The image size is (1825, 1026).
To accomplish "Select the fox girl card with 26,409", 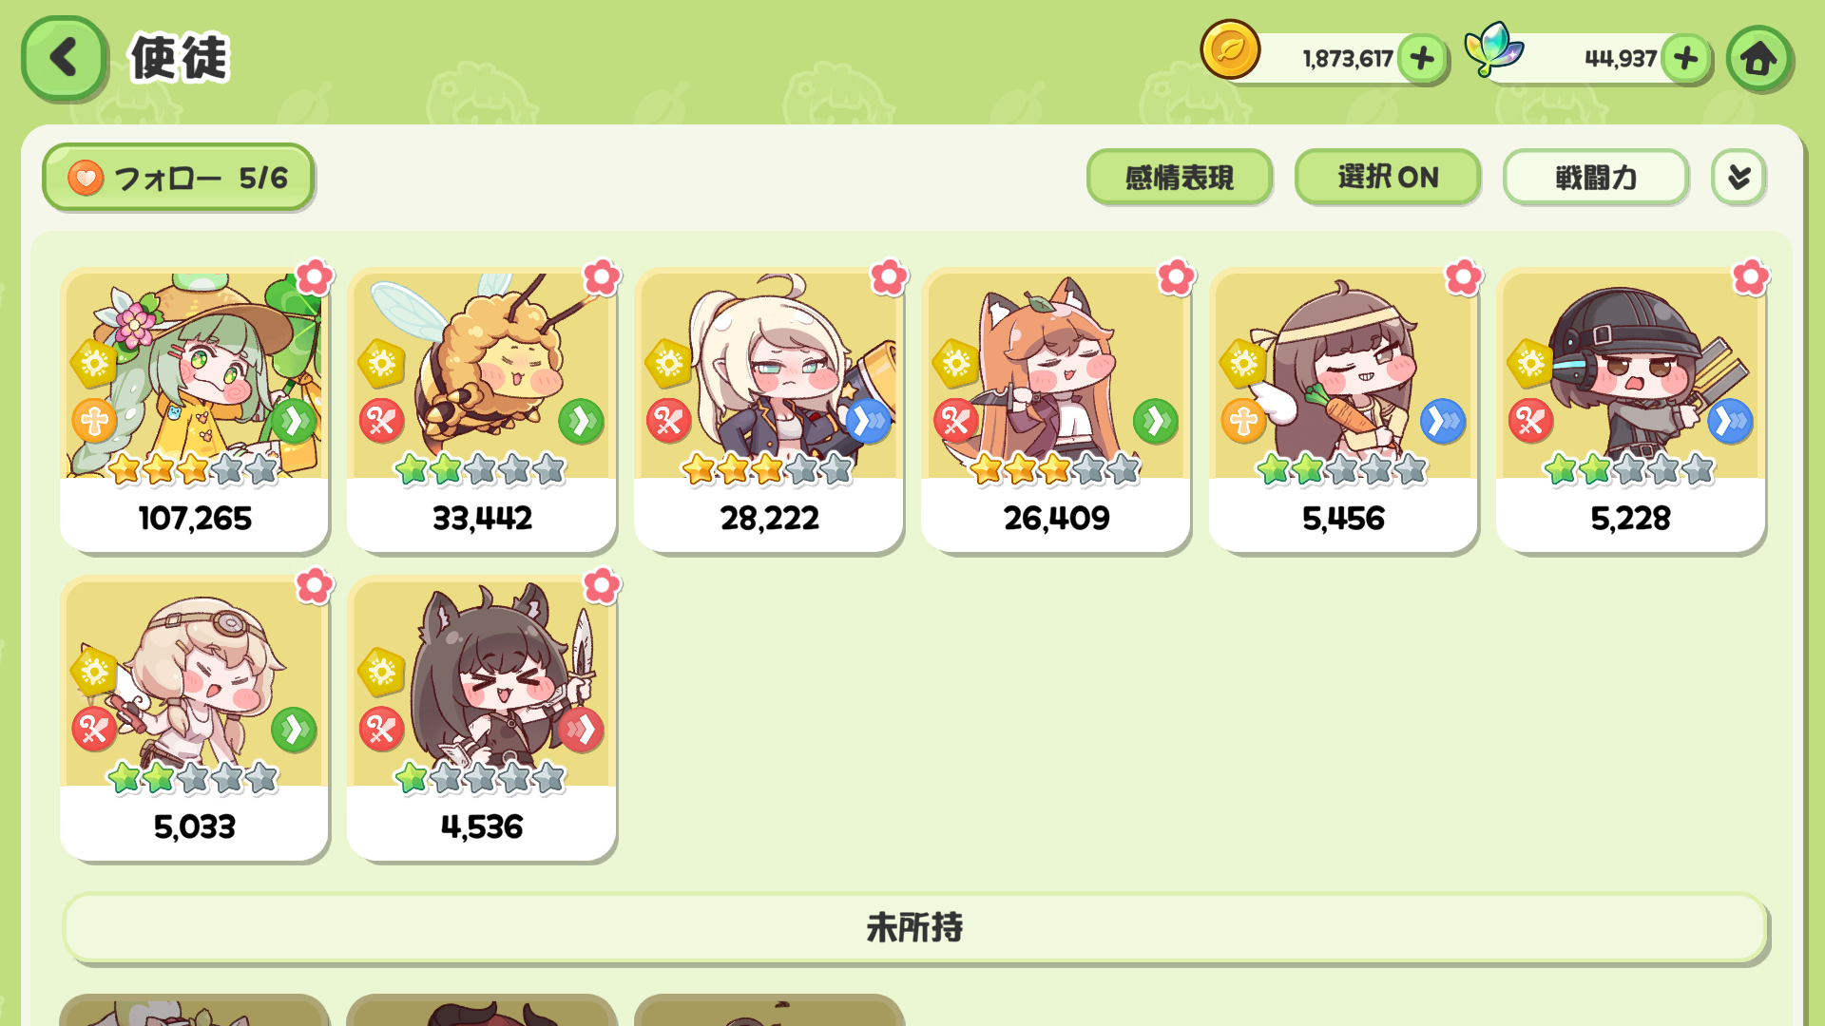I will pyautogui.click(x=1056, y=410).
